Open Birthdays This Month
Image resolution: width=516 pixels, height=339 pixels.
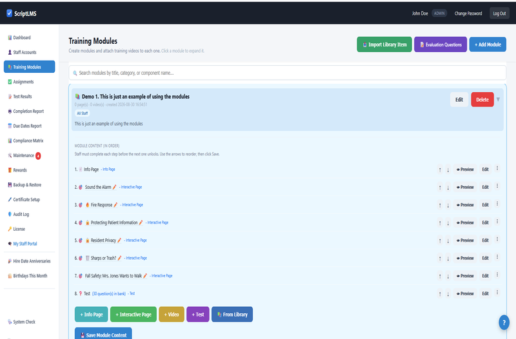(x=29, y=276)
